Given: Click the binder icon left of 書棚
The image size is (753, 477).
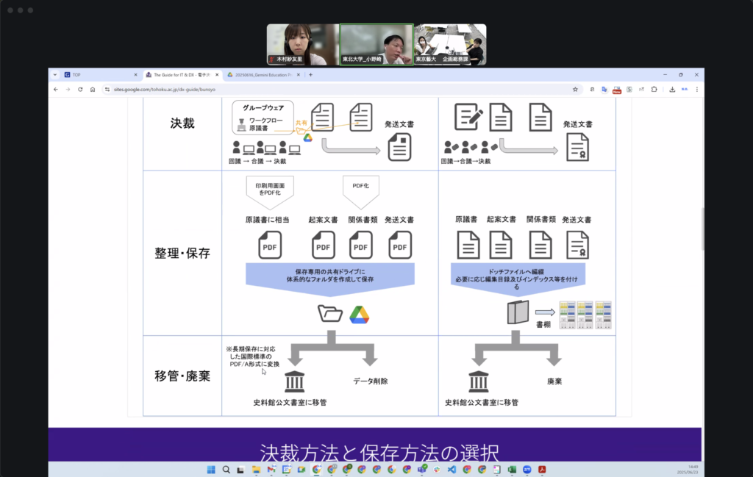Looking at the screenshot, I should [x=518, y=312].
